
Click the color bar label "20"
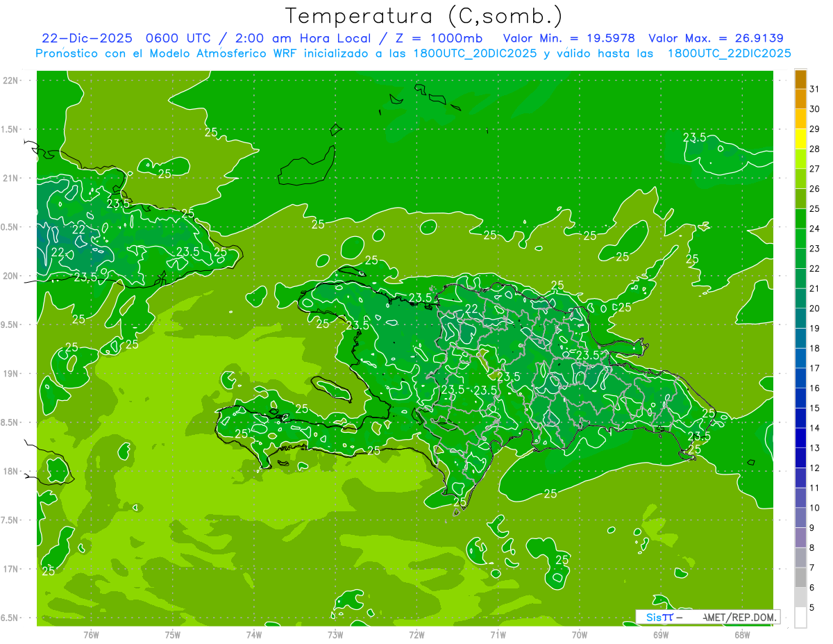point(816,308)
